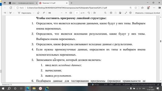The image size is (162, 91).
Task: Switch page view layout icon
Action: [x=94, y=13]
